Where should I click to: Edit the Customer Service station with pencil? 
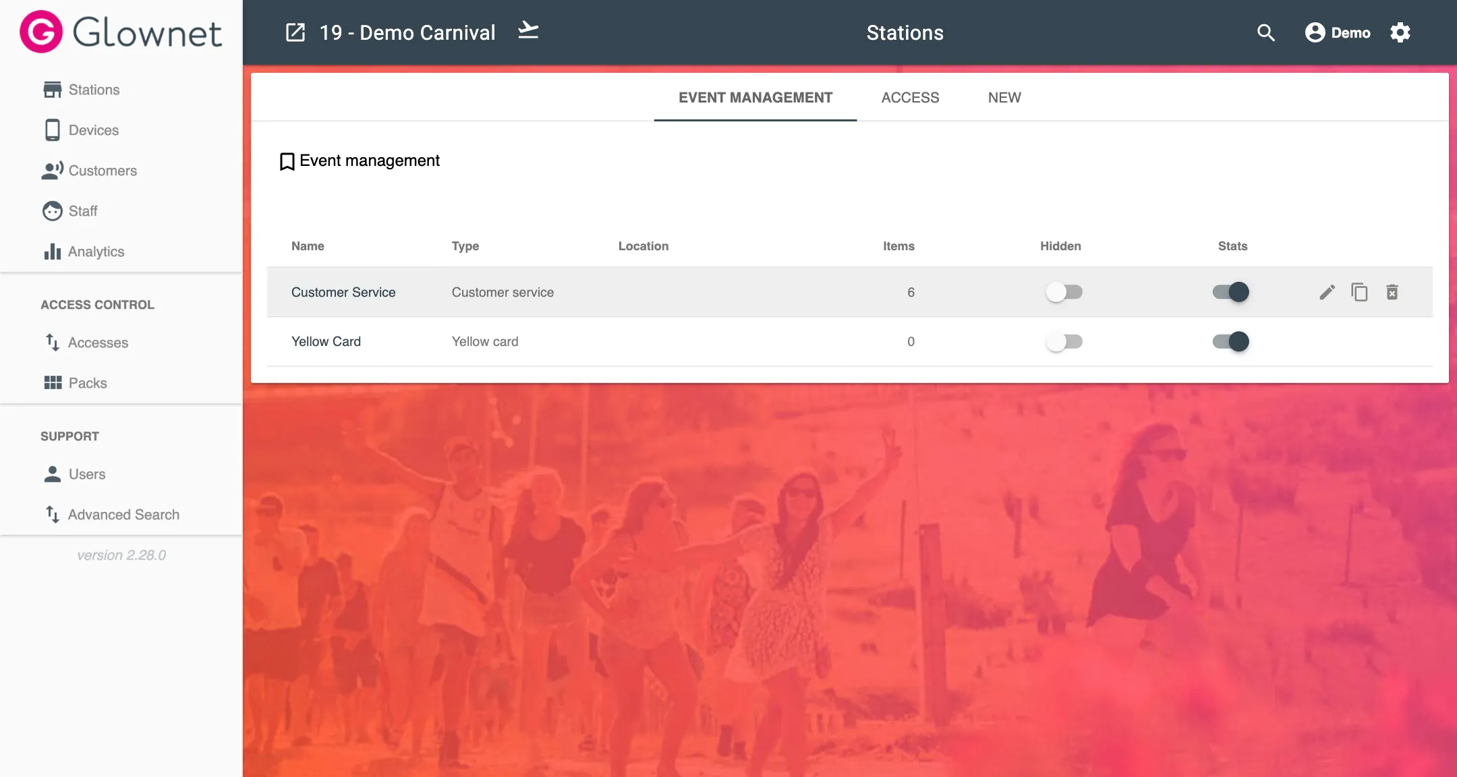[x=1327, y=292]
